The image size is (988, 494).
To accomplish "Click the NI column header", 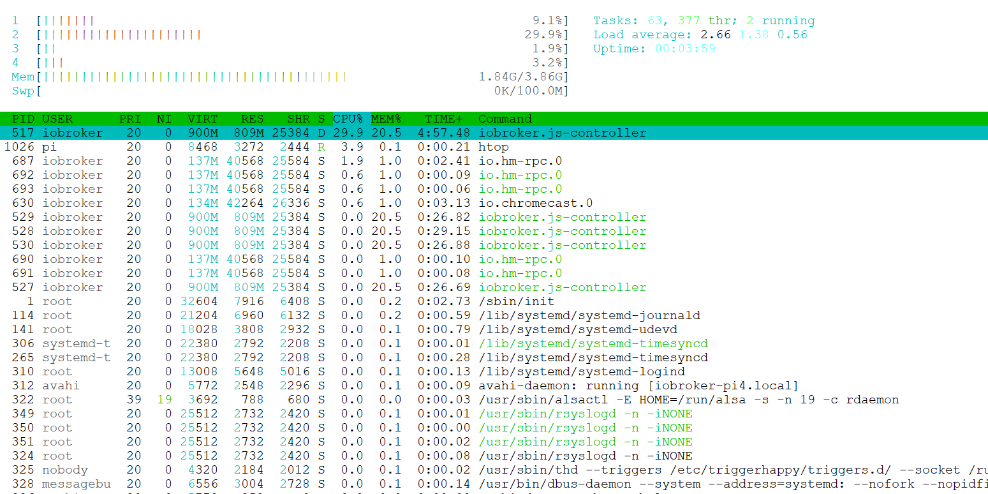I will 164,119.
